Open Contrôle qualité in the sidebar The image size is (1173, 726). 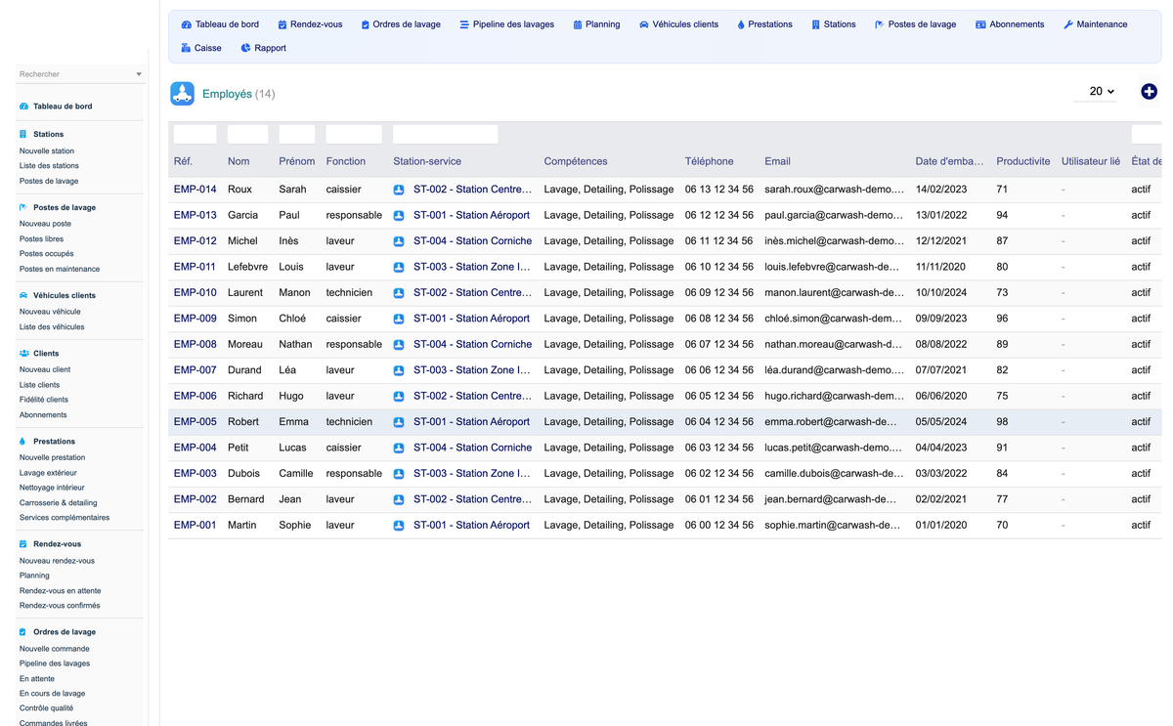click(x=46, y=708)
